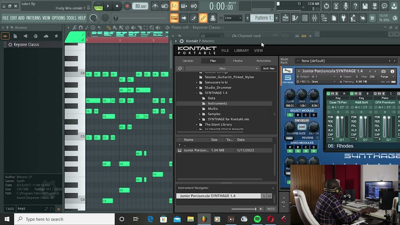
Task: Open the Purge dropdown
Action: point(387,77)
